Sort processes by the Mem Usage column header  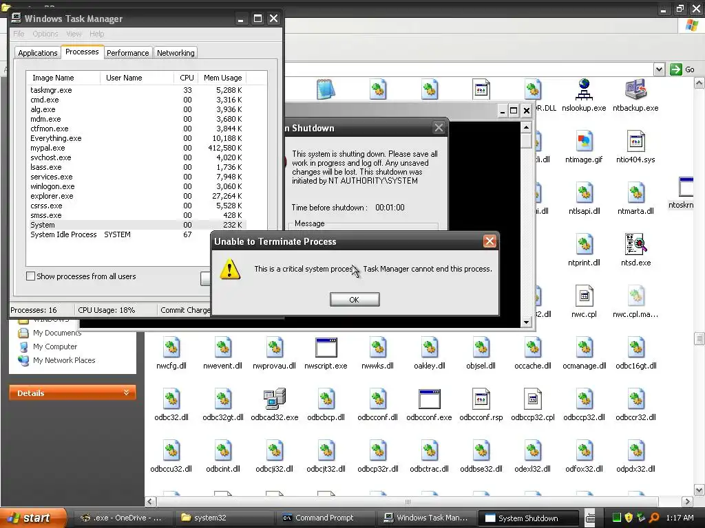click(222, 78)
